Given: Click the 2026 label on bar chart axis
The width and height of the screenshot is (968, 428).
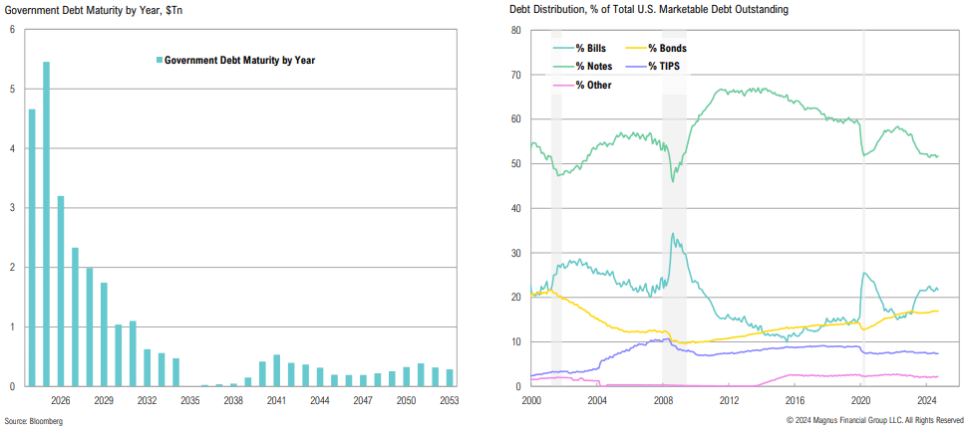Looking at the screenshot, I should pyautogui.click(x=60, y=399).
